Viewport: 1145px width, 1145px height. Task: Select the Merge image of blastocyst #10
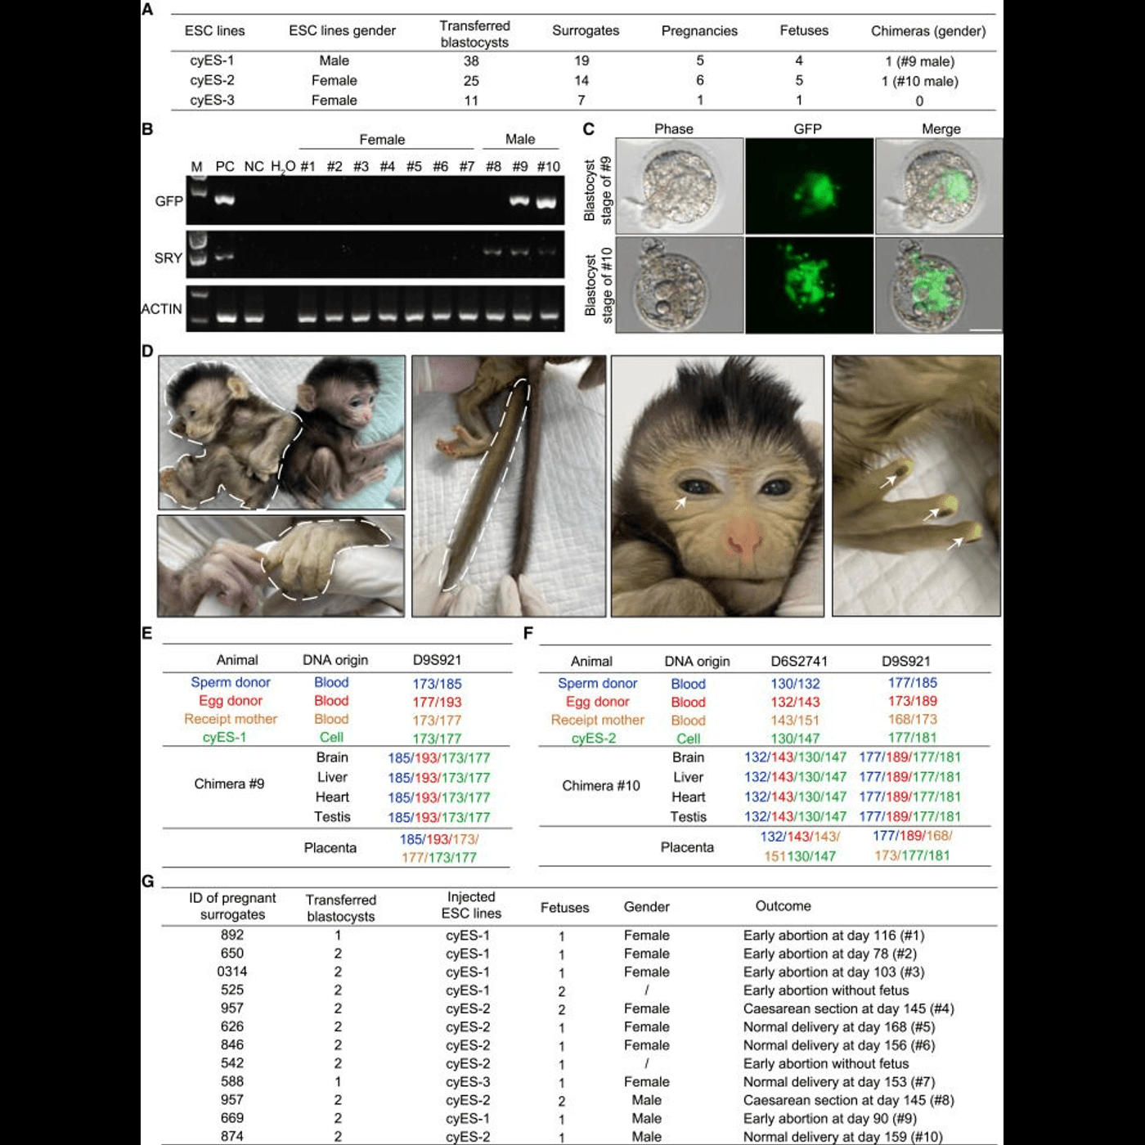(938, 285)
